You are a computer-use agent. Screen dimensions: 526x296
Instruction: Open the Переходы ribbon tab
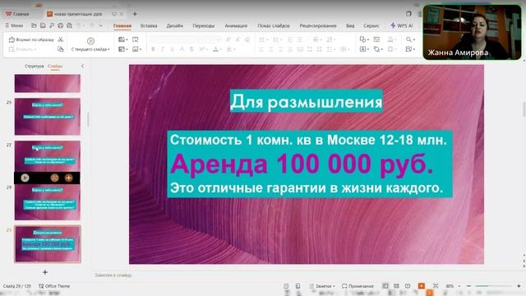[204, 25]
